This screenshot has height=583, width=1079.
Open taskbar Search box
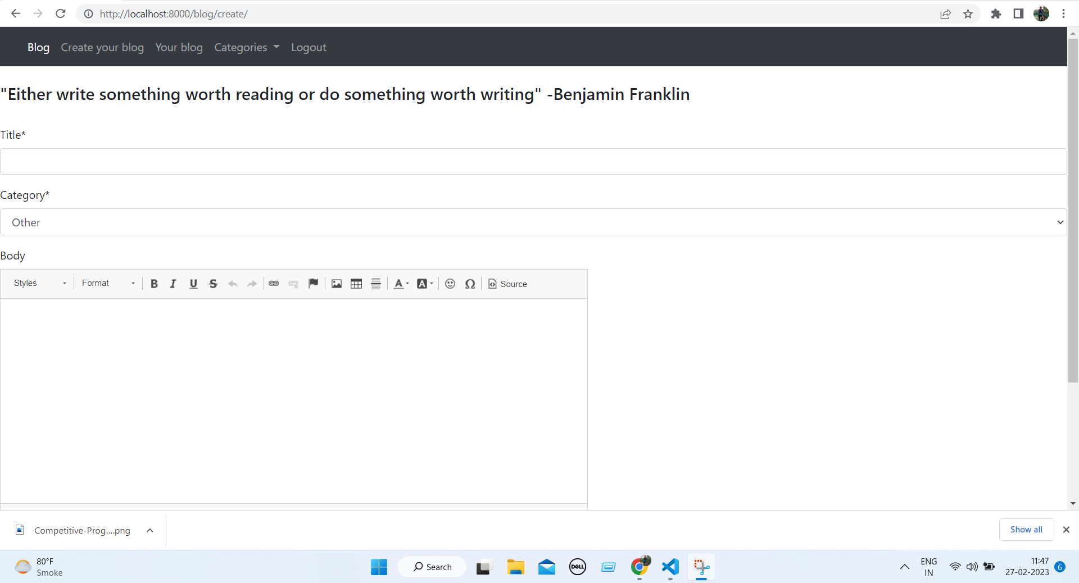coord(432,567)
